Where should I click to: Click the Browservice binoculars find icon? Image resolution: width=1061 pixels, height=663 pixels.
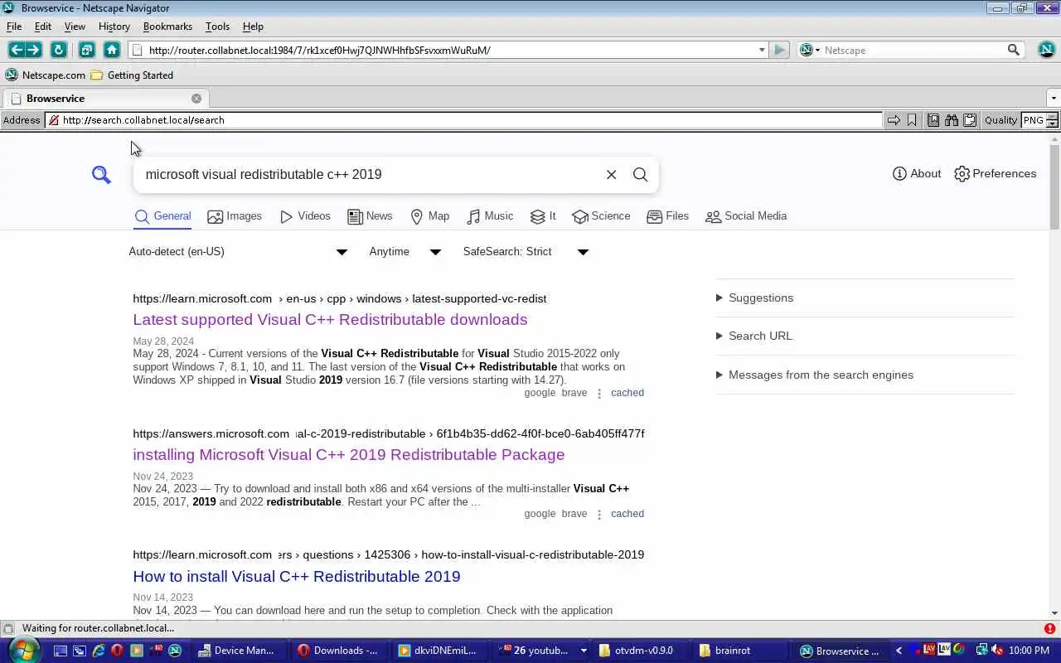[x=952, y=120]
